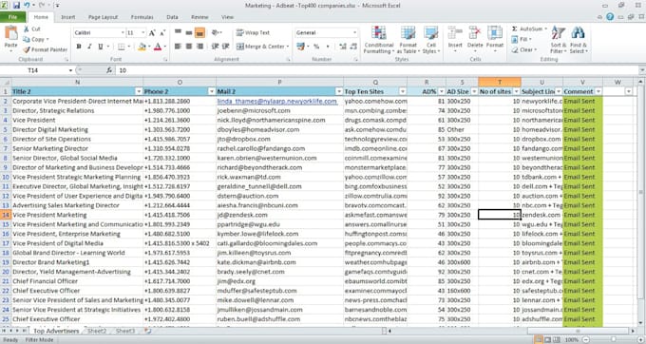Click the Paste icon
The height and width of the screenshot is (344, 646).
click(10, 33)
